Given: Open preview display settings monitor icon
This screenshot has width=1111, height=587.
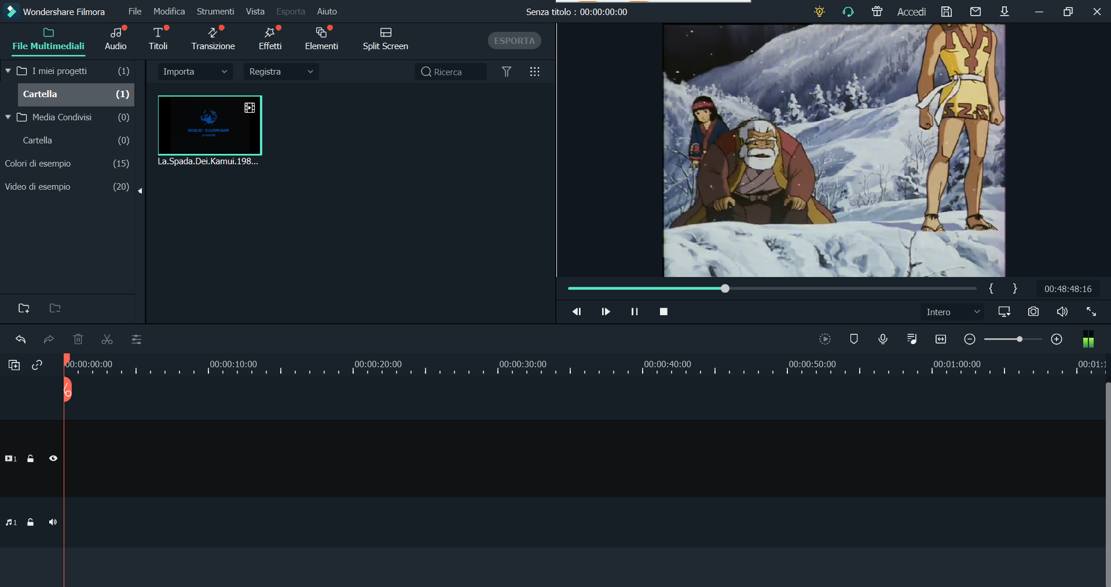Looking at the screenshot, I should point(1004,312).
